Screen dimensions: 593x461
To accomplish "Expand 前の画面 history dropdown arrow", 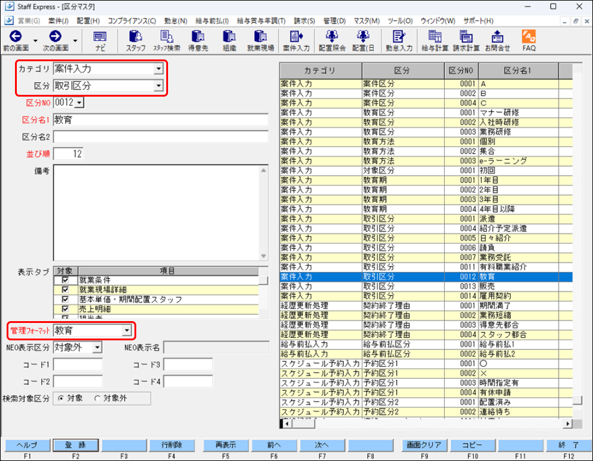I will 35,40.
